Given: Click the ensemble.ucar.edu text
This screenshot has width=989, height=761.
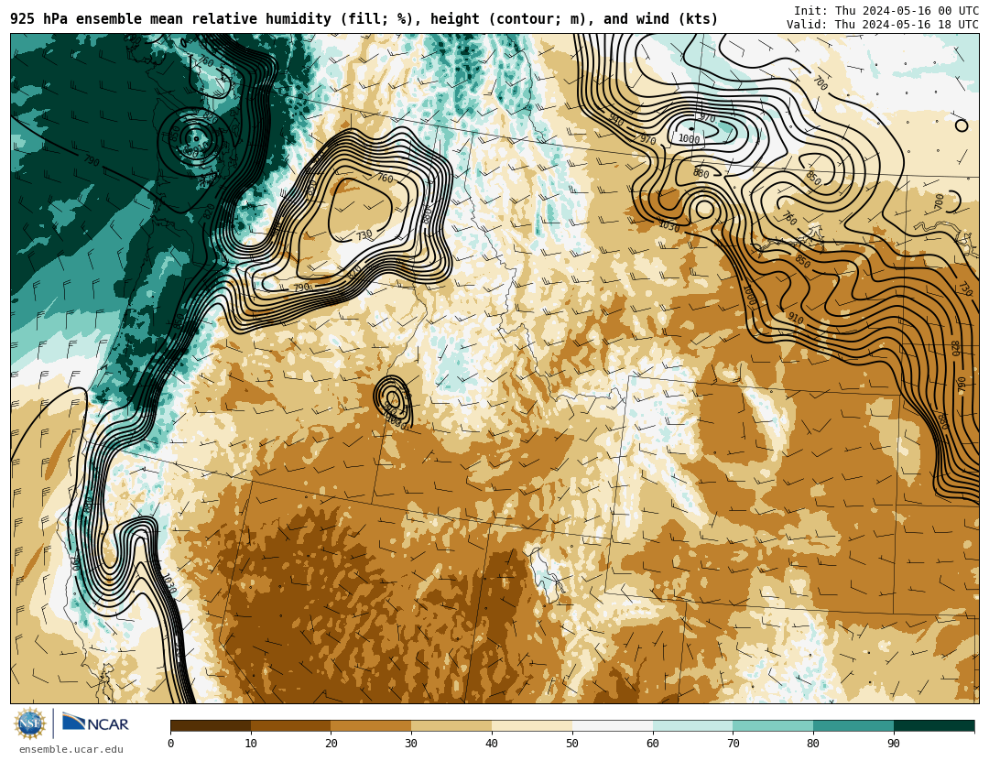Looking at the screenshot, I should (x=71, y=750).
